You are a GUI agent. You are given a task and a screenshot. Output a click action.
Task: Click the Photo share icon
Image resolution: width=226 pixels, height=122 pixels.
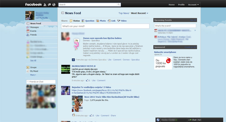(97, 21)
